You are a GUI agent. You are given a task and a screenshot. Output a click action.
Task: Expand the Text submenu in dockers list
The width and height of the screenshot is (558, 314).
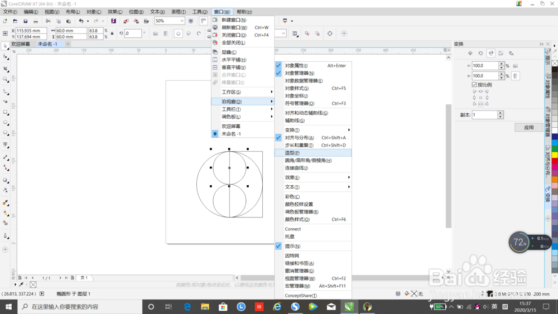click(313, 187)
